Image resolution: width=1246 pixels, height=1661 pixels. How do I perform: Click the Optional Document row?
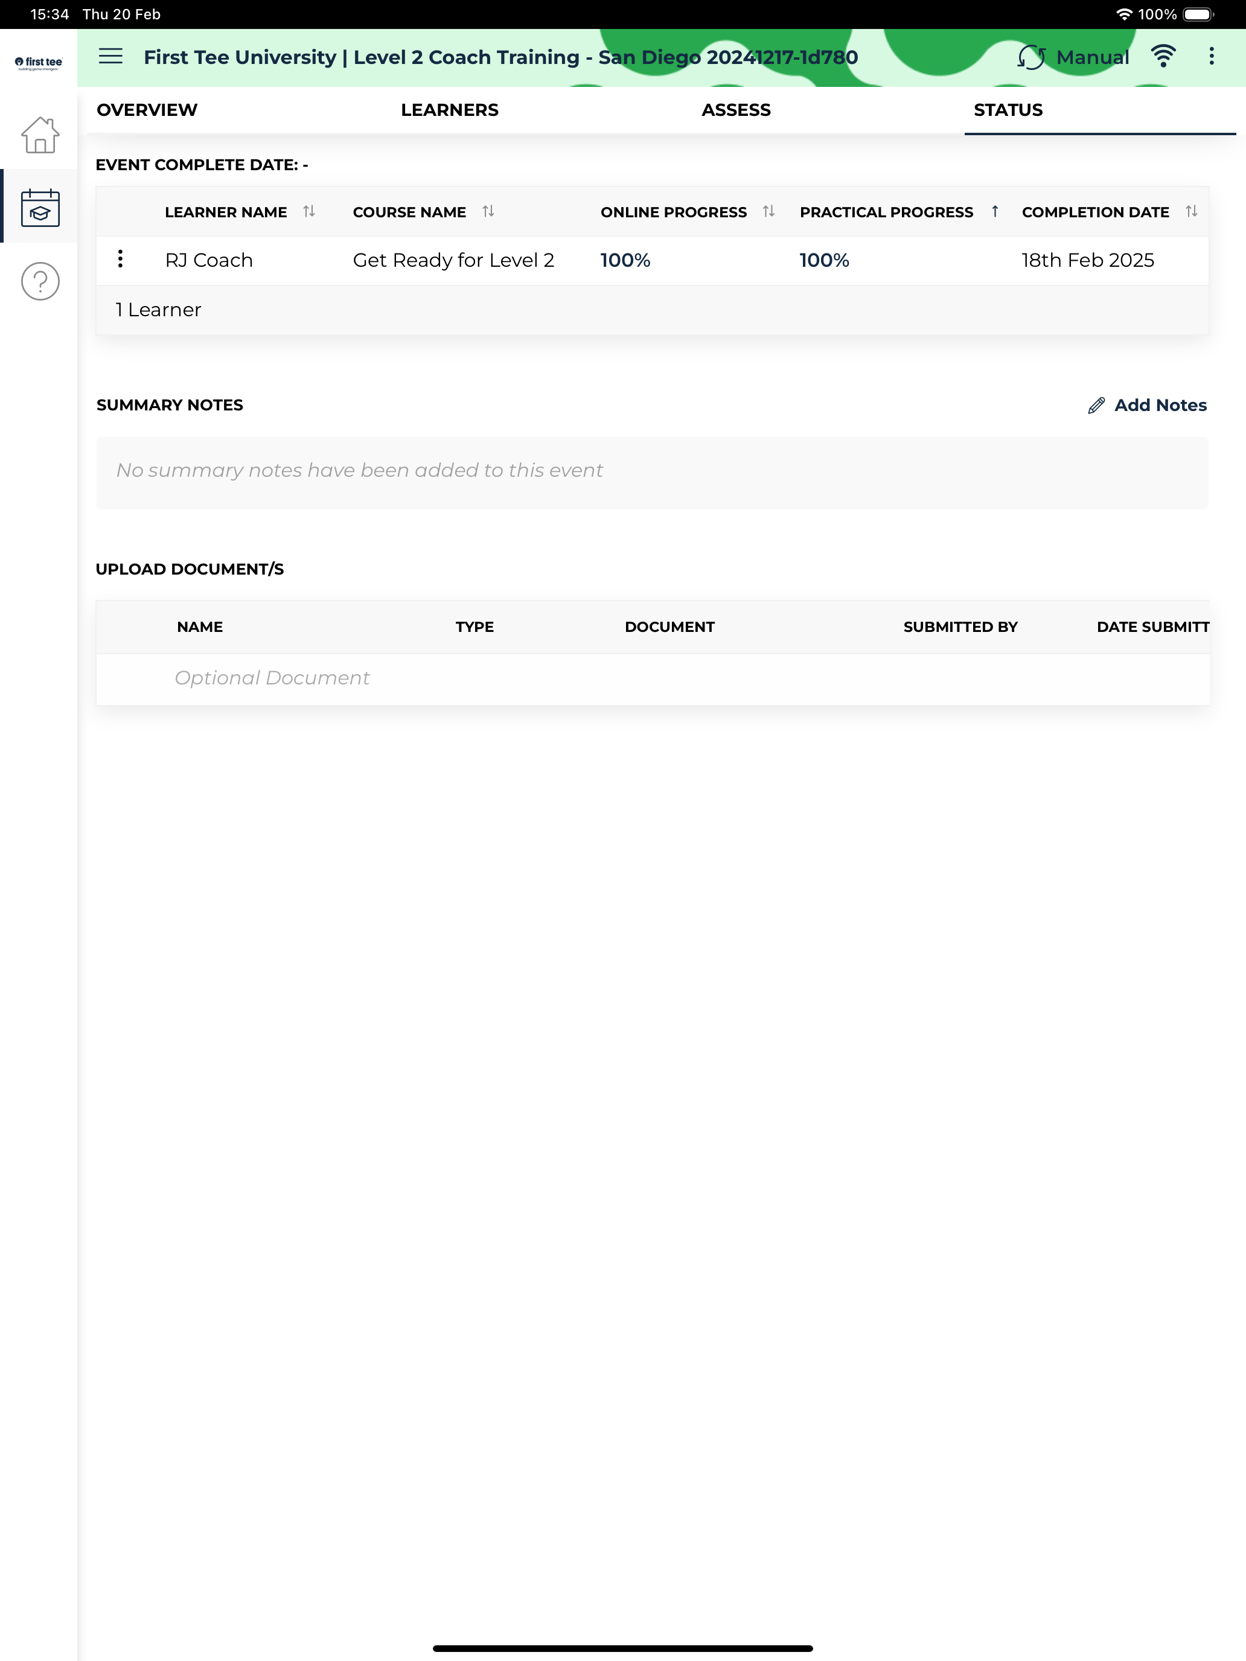[652, 679]
